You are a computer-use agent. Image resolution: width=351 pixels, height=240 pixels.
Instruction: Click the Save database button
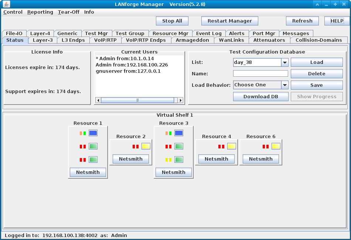click(317, 85)
